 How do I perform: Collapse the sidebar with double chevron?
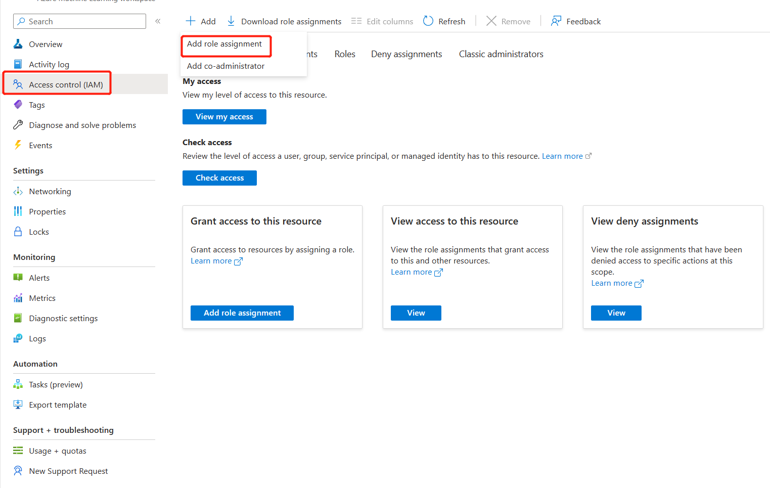pos(158,21)
